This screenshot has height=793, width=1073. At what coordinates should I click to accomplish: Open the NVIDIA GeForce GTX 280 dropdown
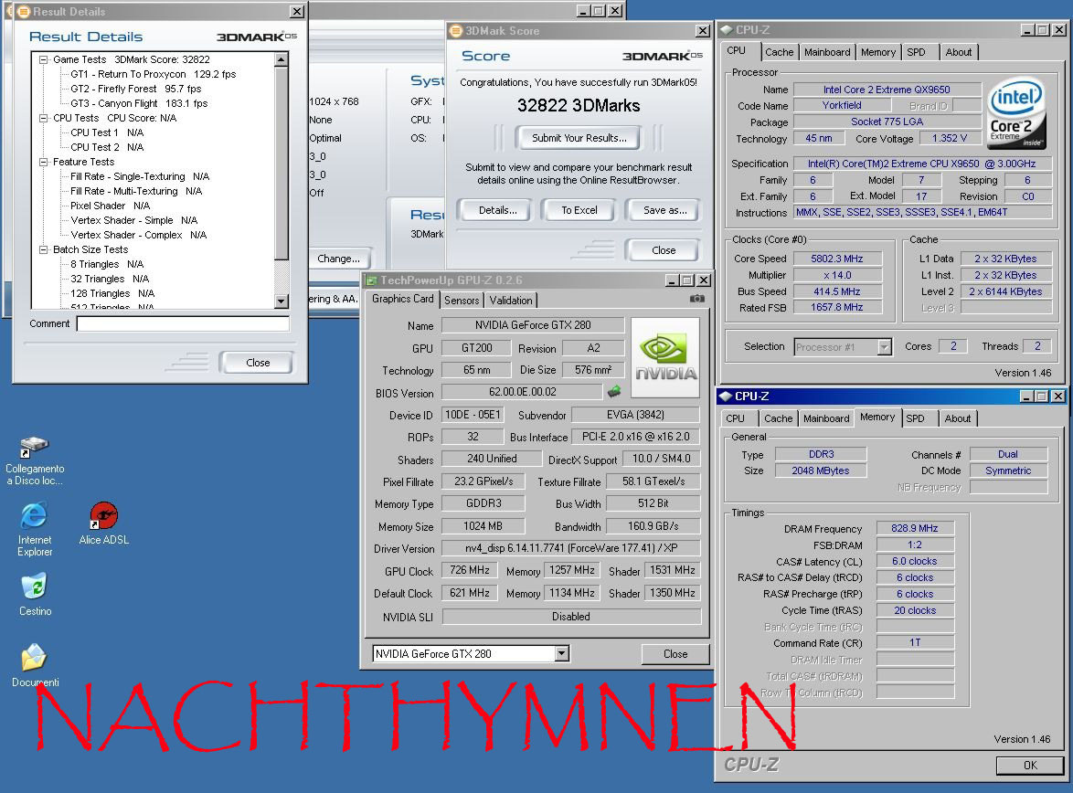click(561, 653)
